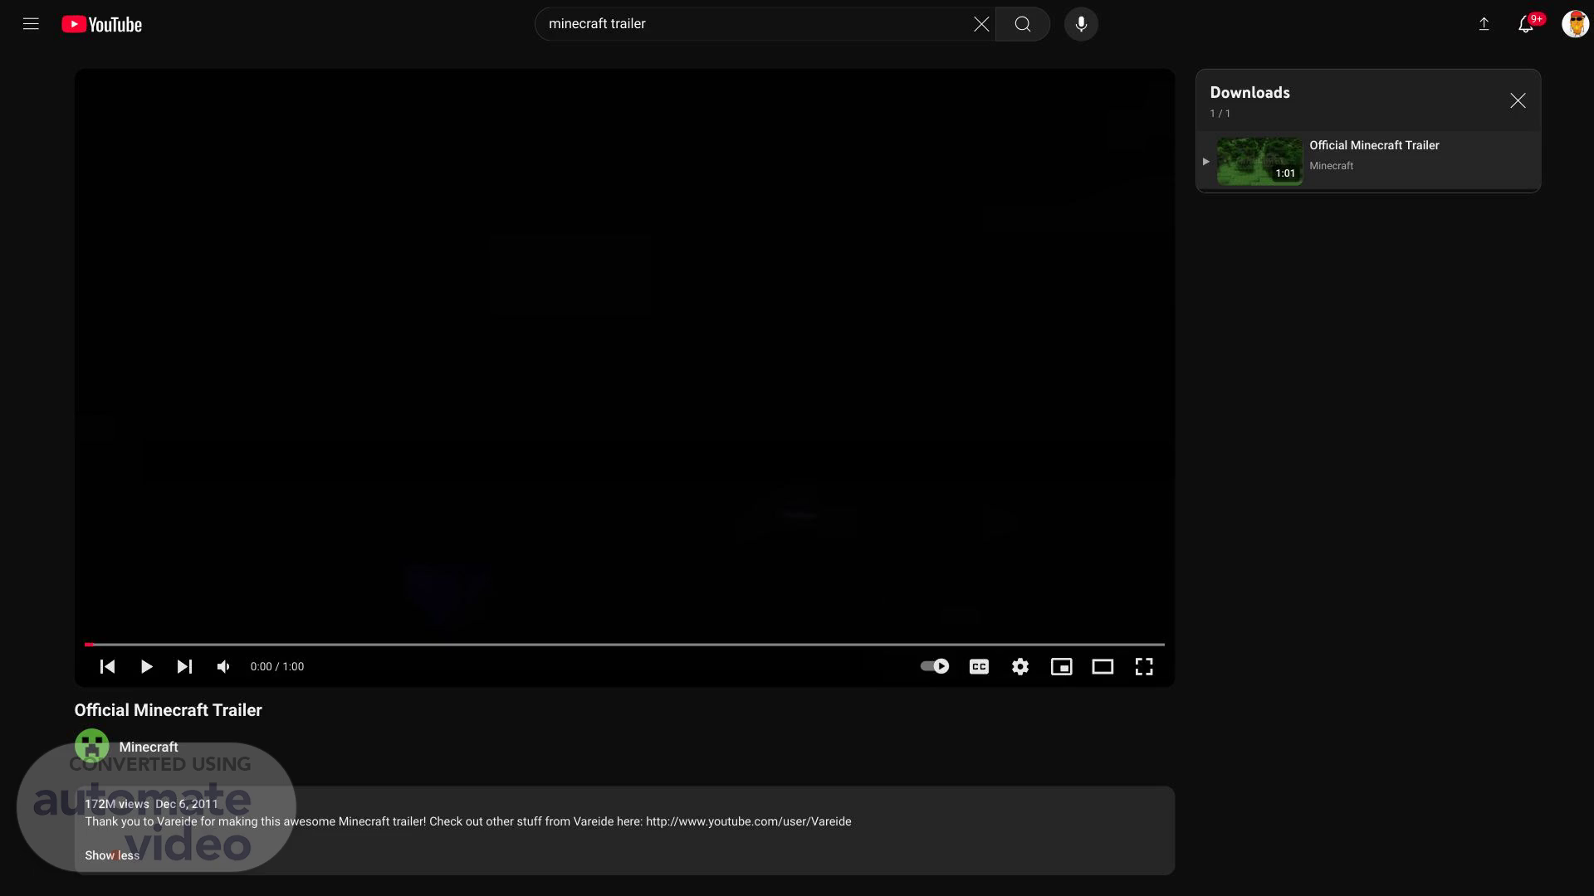Toggle the autoplay switch

[x=935, y=666]
